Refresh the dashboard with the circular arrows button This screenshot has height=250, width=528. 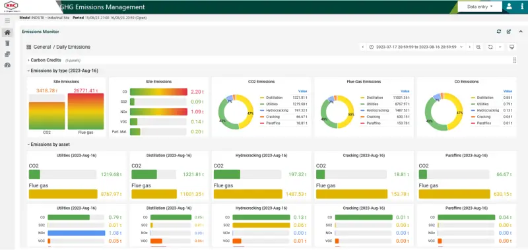(490, 47)
